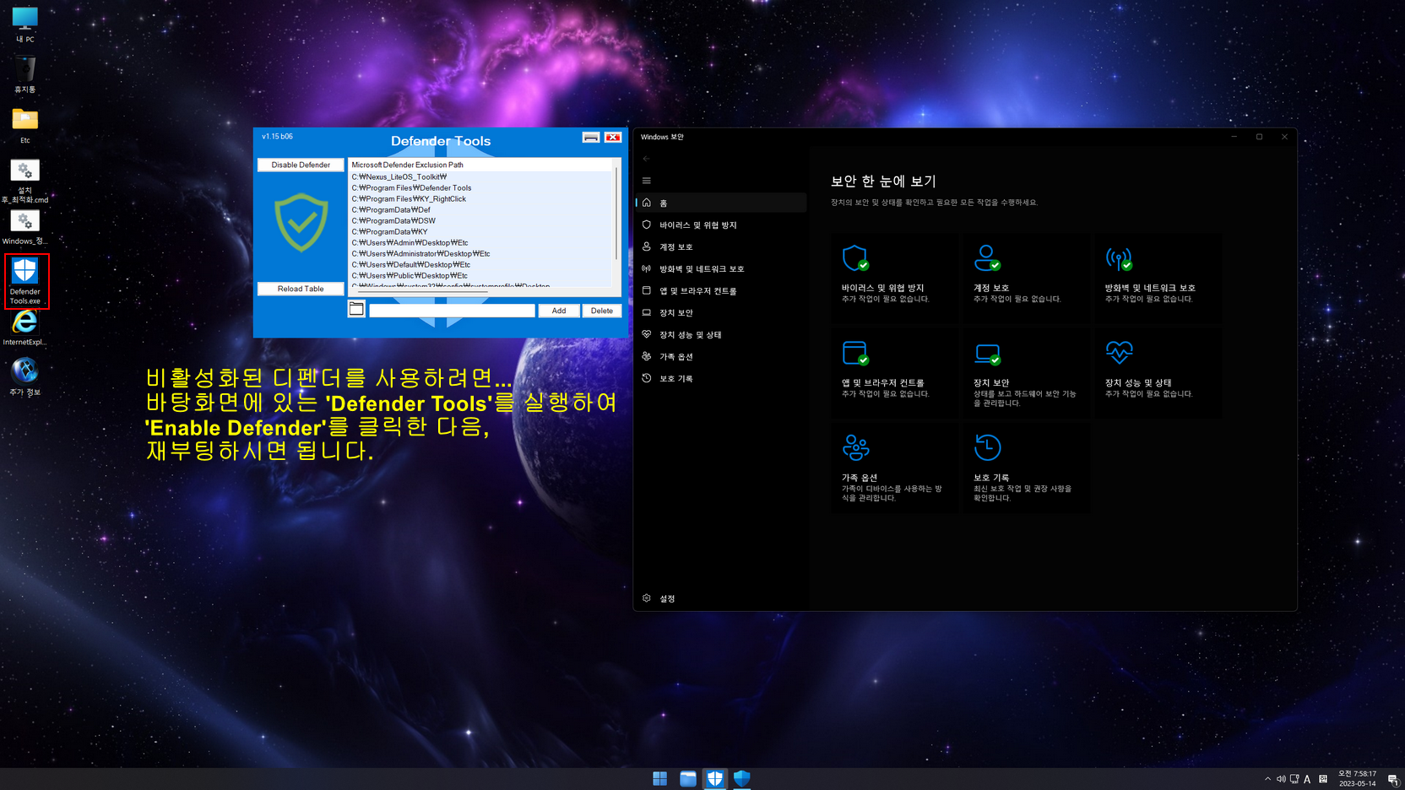
Task: Open File Explorer from the taskbar
Action: [687, 778]
